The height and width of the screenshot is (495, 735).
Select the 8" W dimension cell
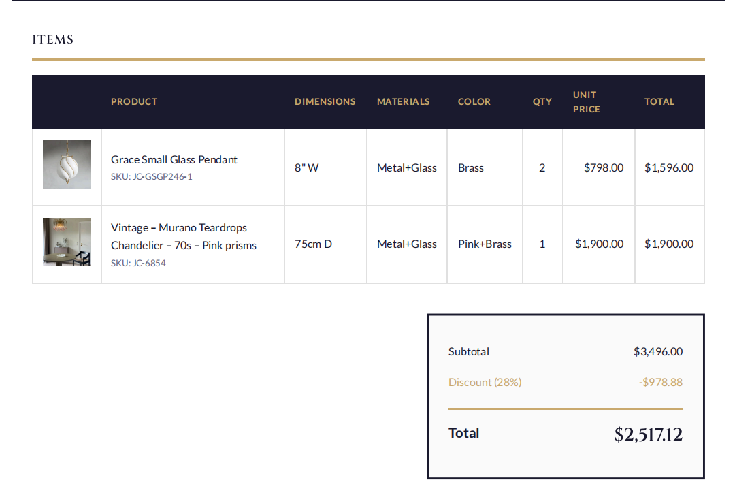point(306,168)
